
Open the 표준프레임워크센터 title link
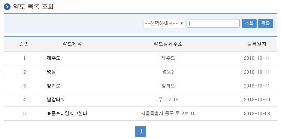coord(67,114)
